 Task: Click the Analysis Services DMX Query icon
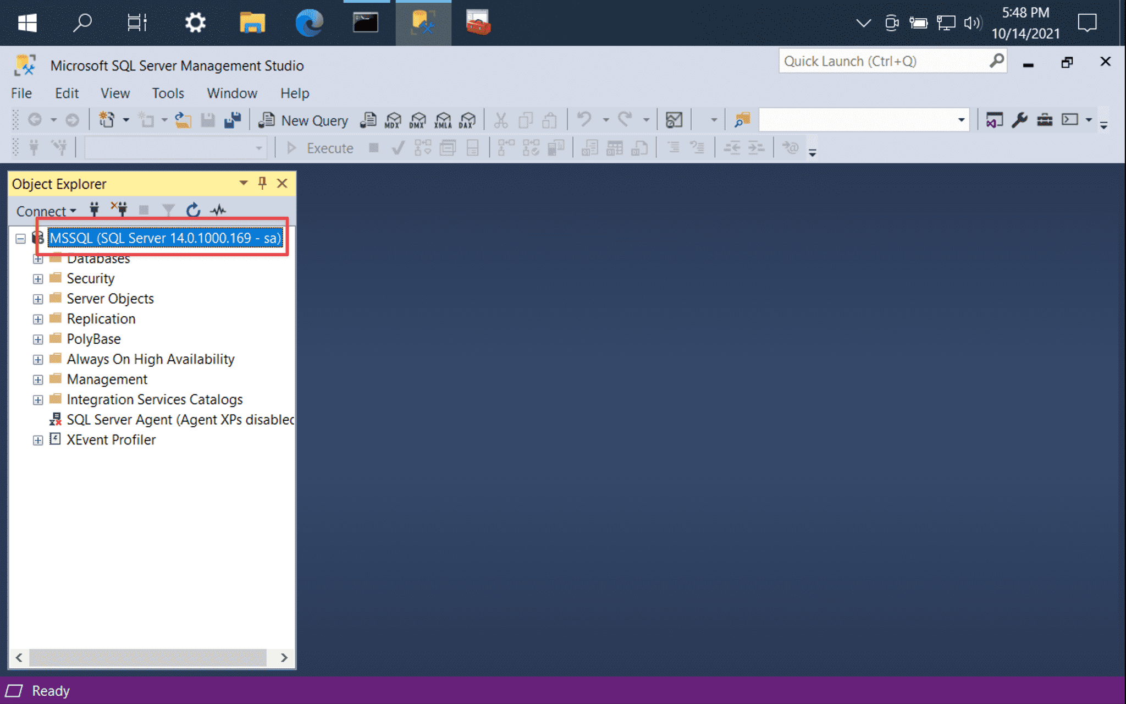coord(418,120)
